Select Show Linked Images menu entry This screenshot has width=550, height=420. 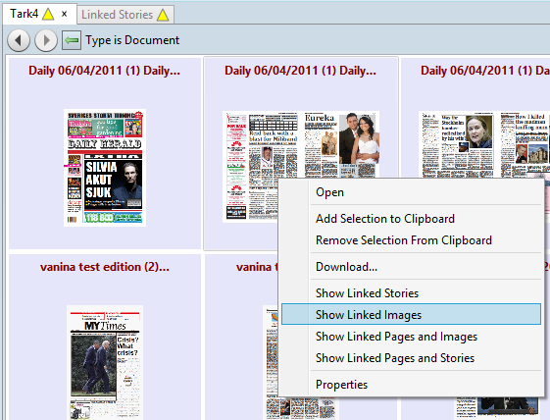pyautogui.click(x=411, y=315)
